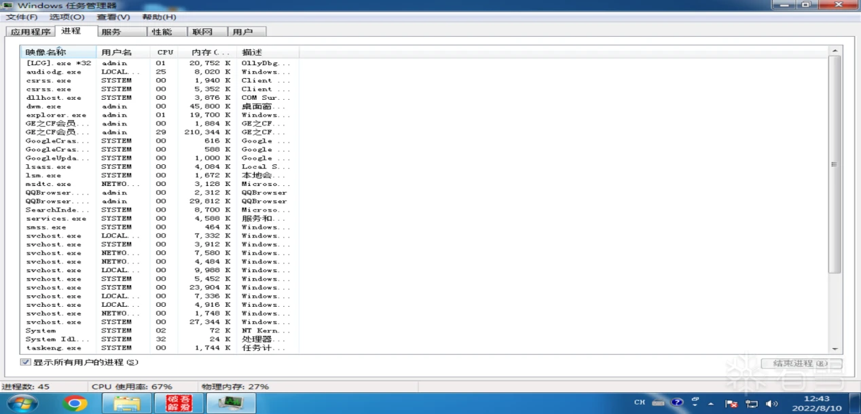Select the audiodg.exe process
The width and height of the screenshot is (861, 414).
click(160, 72)
